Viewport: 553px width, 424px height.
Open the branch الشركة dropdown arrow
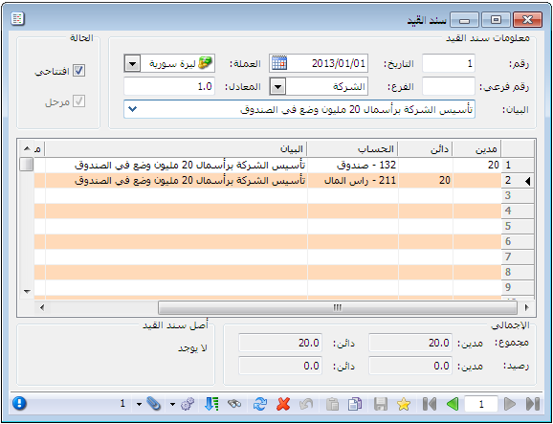tap(277, 86)
